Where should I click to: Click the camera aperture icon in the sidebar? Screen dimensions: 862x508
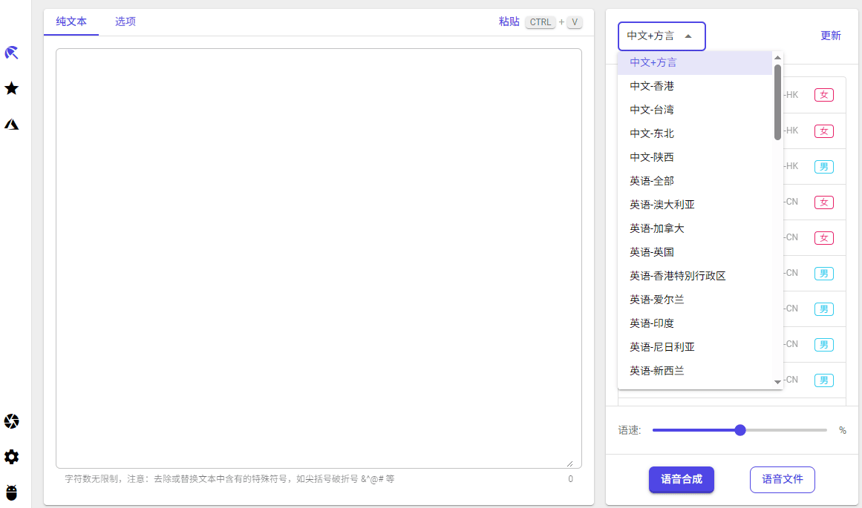(12, 421)
